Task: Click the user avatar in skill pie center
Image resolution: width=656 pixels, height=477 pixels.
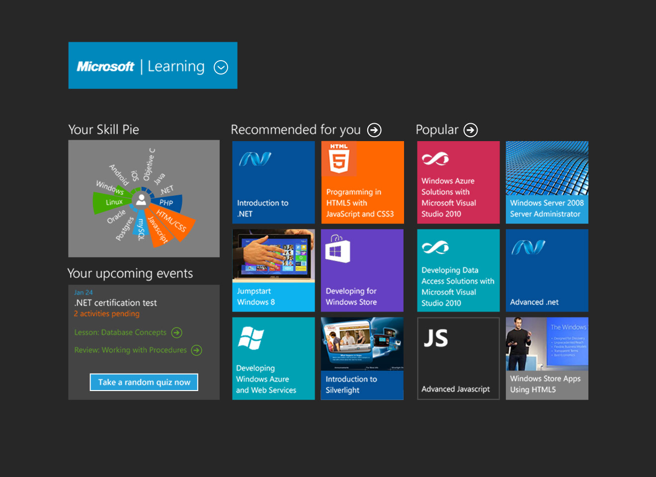Action: tap(142, 200)
